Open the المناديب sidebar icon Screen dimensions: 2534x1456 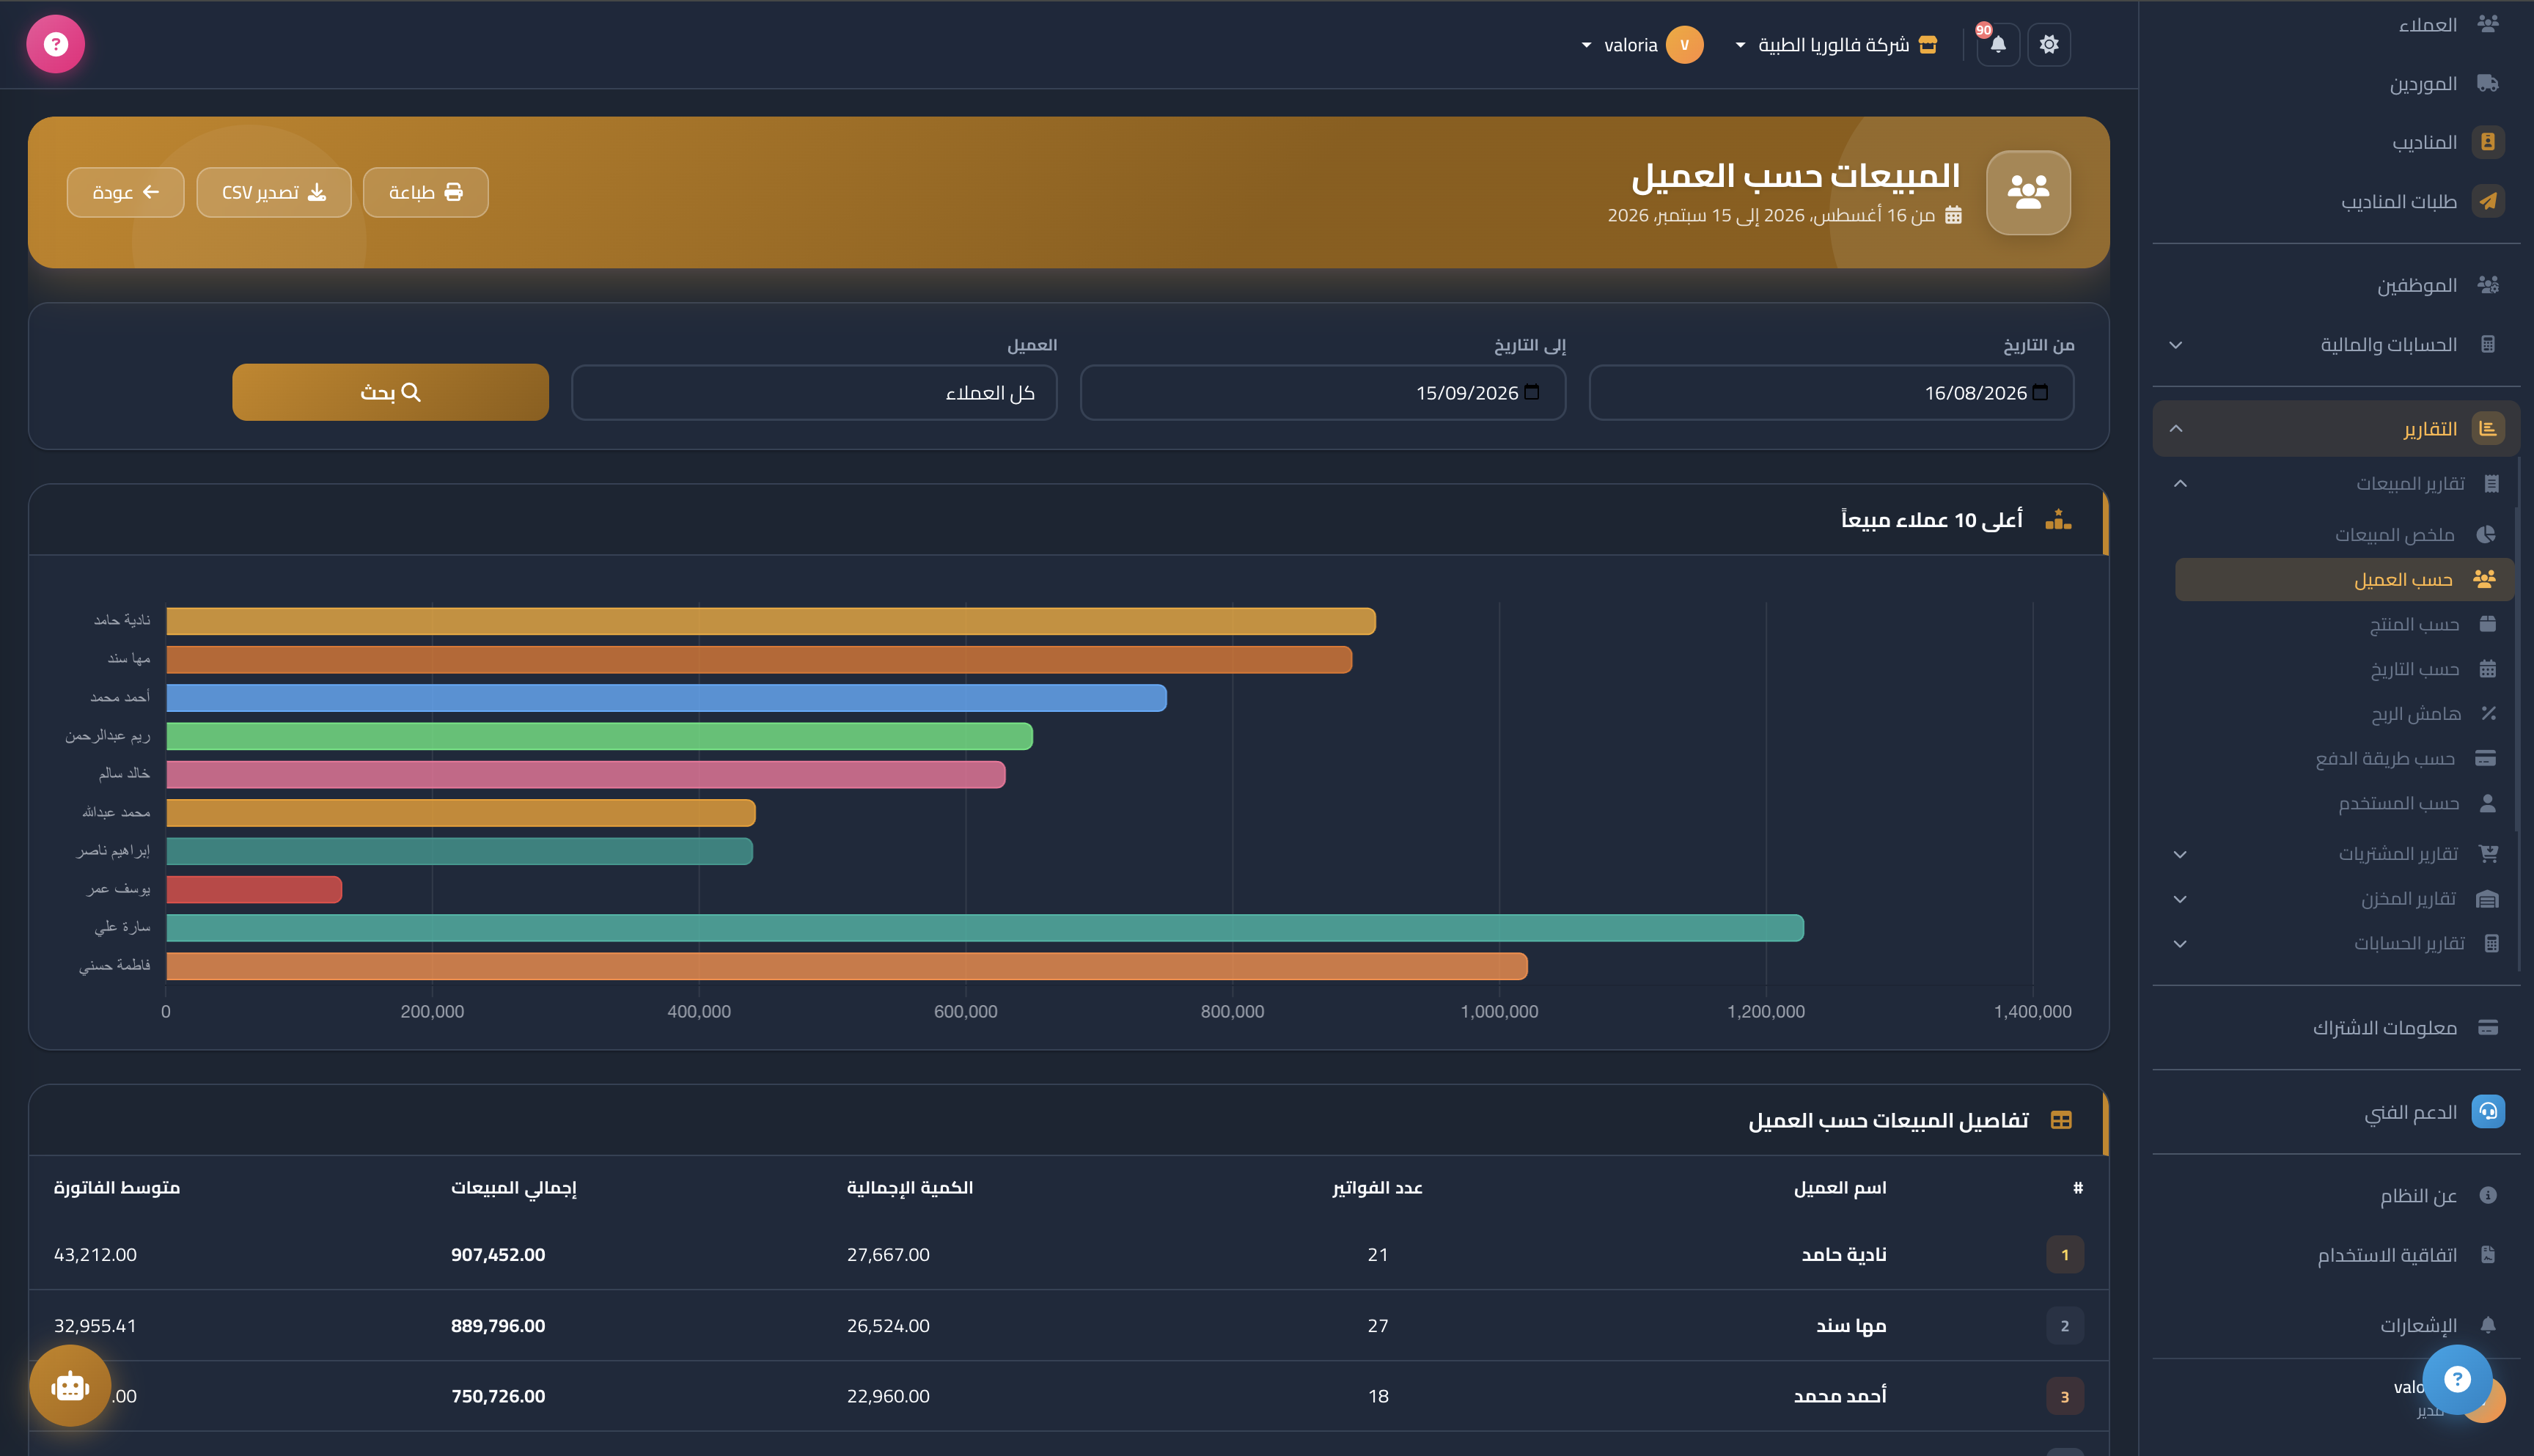[x=2488, y=142]
